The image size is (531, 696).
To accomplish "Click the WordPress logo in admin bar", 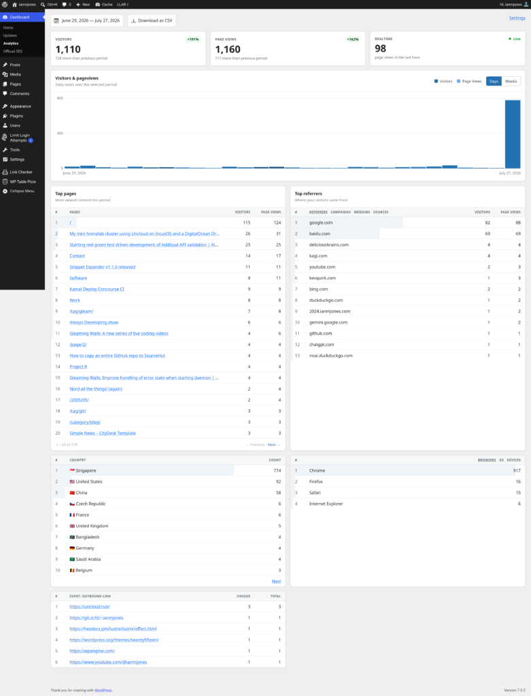I will pos(5,5).
